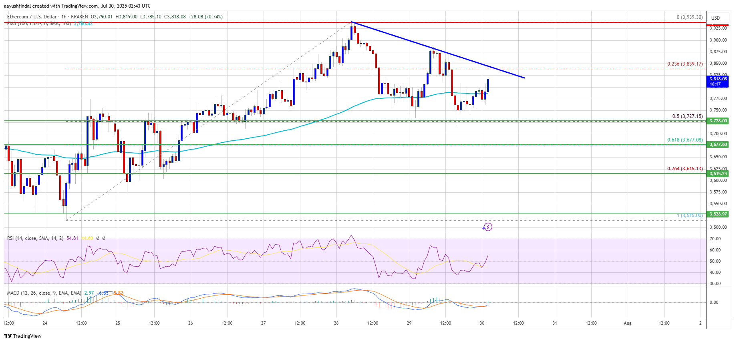Click the green 3,728.00 price axis label
The image size is (735, 343).
(718, 121)
